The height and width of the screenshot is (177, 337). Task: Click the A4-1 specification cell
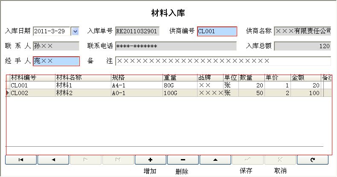pyautogui.click(x=137, y=85)
